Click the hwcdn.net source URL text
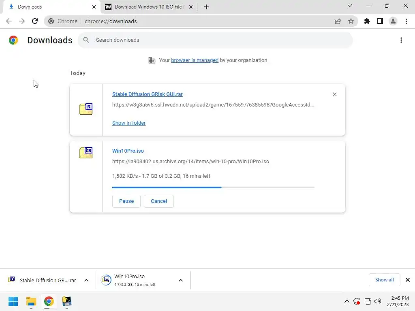Screen dimensions: 415x311 tap(213, 105)
